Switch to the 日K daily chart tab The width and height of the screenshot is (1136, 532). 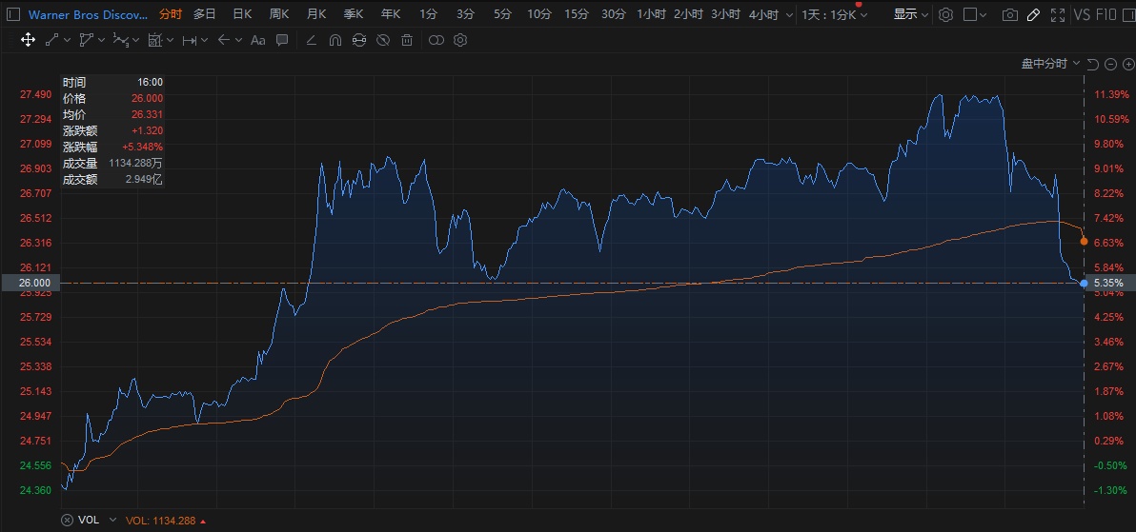[242, 14]
